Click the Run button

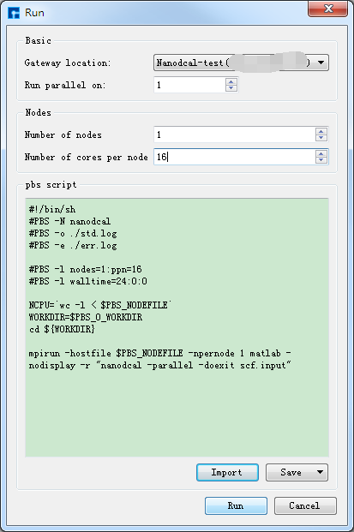236,505
